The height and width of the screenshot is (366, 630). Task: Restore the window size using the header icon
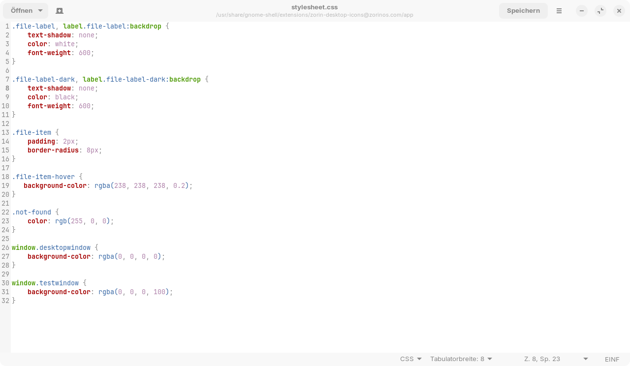point(600,11)
